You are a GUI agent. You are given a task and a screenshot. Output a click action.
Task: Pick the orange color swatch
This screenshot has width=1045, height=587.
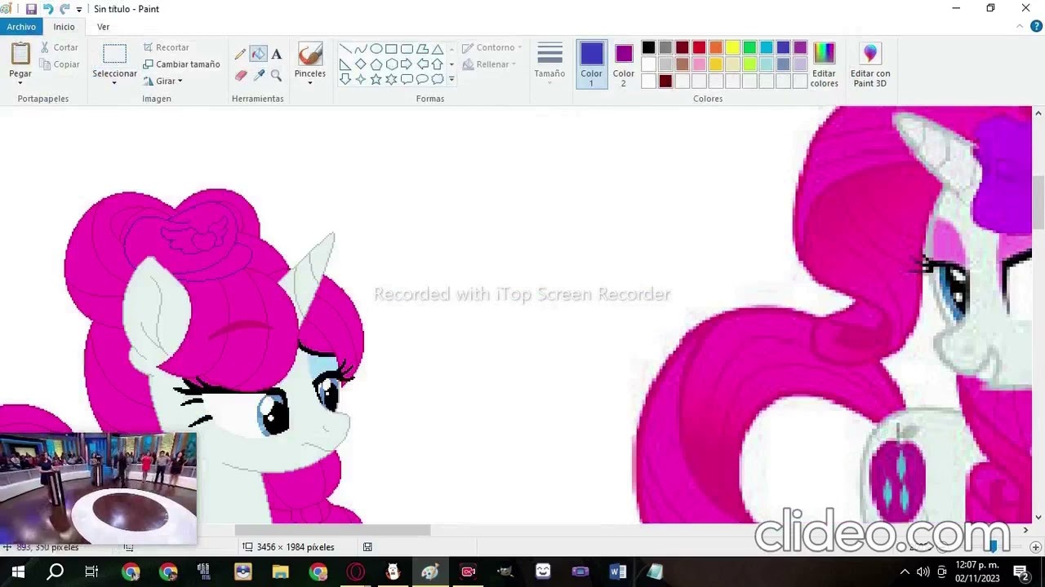pos(716,48)
